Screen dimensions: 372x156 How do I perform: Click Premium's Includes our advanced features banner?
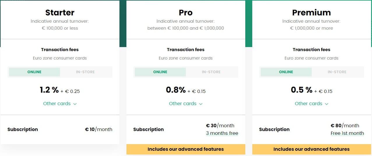[311, 149]
